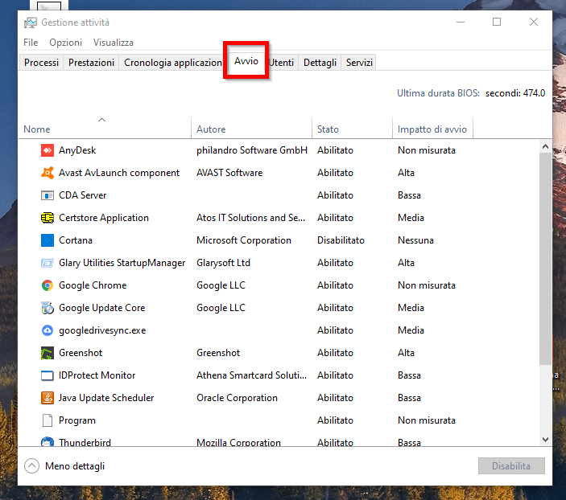
Task: Click the Avast AvLaunch component icon
Action: point(48,173)
